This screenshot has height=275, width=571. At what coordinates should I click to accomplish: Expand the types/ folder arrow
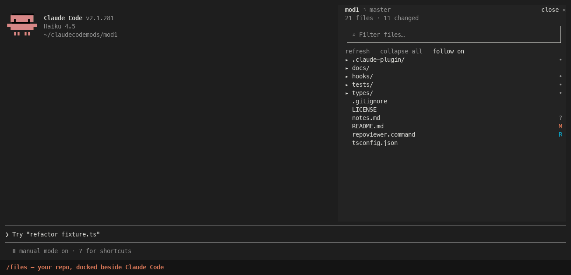[x=347, y=93]
